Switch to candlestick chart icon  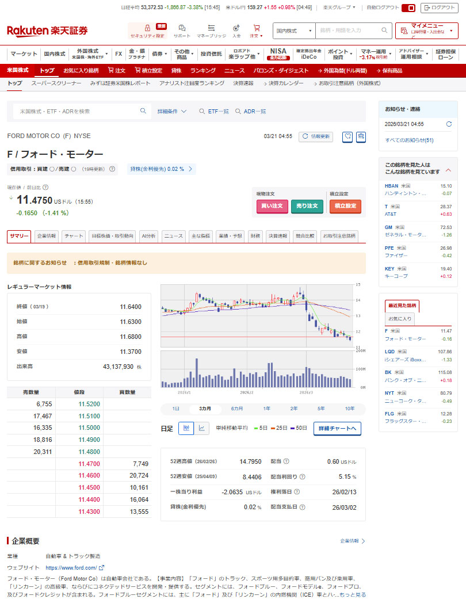click(186, 428)
